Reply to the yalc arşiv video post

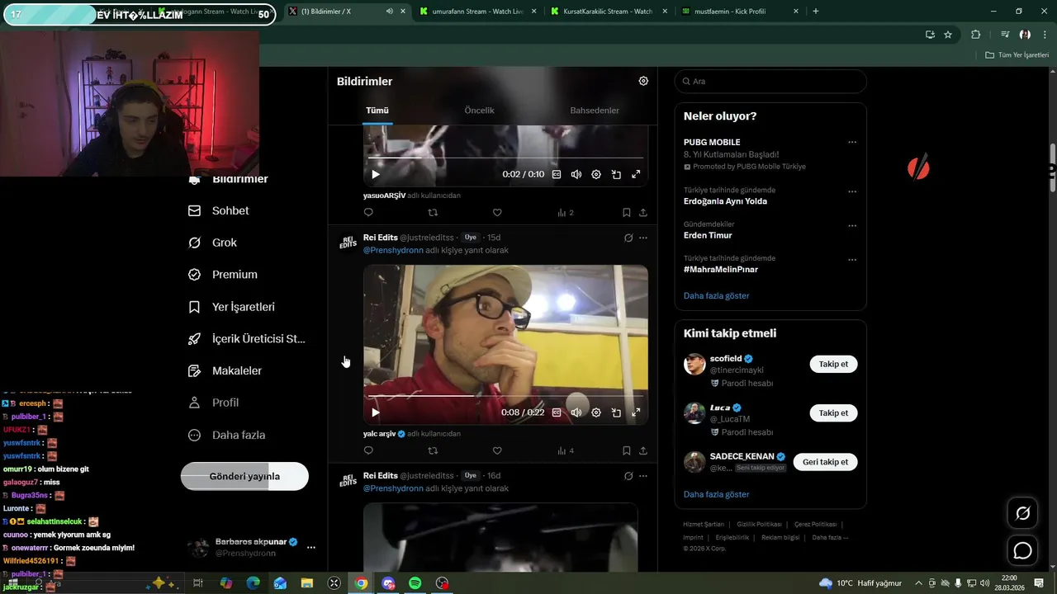(x=368, y=450)
